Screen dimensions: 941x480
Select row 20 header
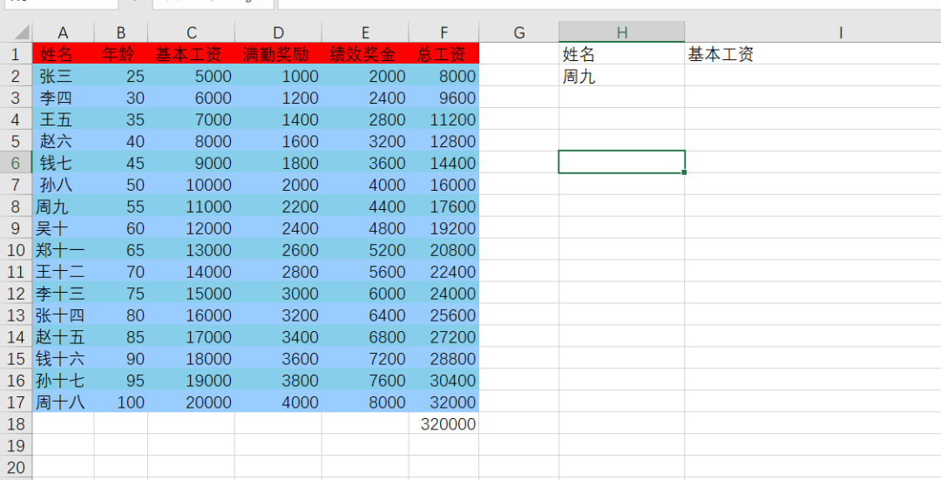(17, 468)
